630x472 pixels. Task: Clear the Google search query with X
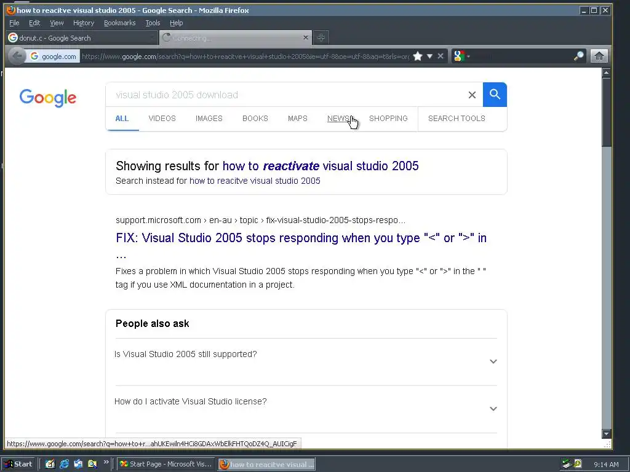click(472, 95)
